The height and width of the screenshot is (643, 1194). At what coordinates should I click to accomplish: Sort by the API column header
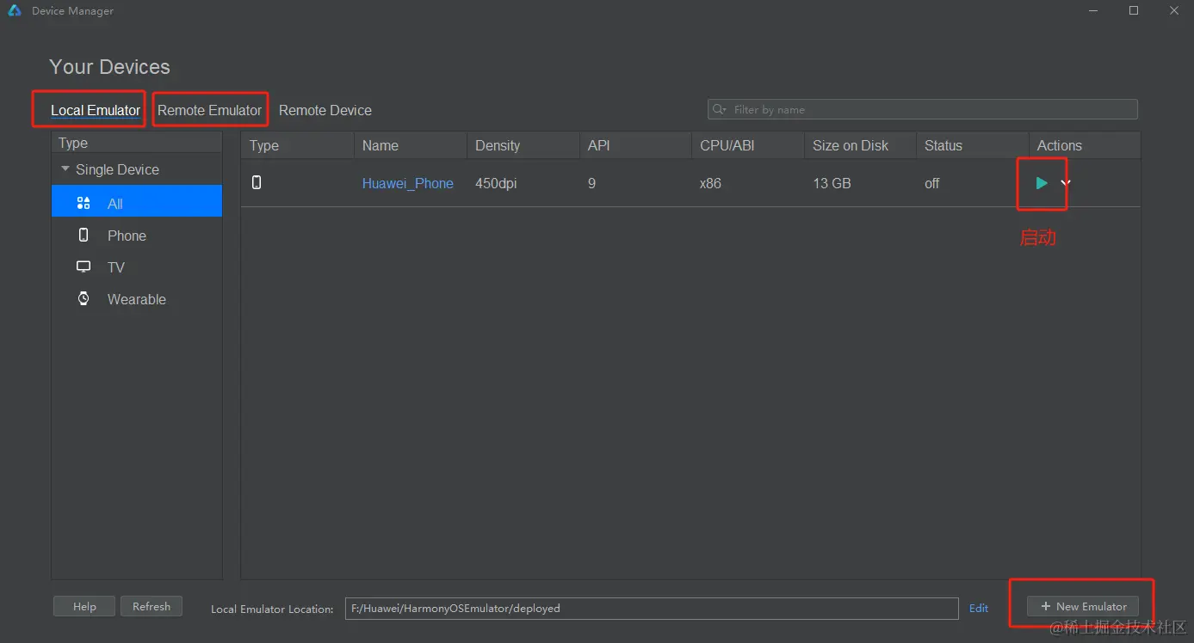point(635,145)
